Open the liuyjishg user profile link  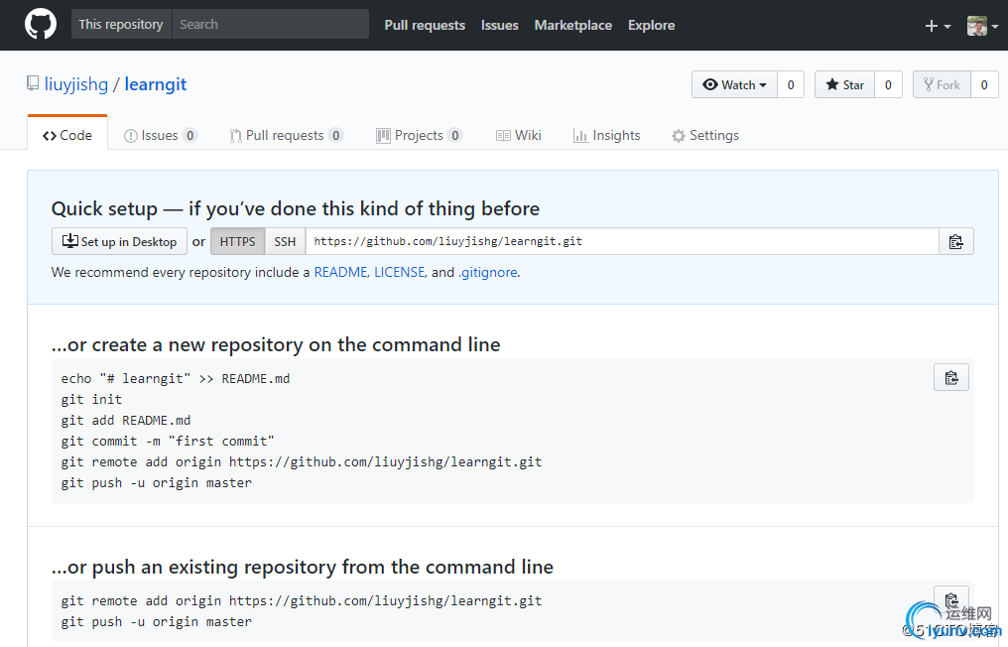(x=75, y=84)
